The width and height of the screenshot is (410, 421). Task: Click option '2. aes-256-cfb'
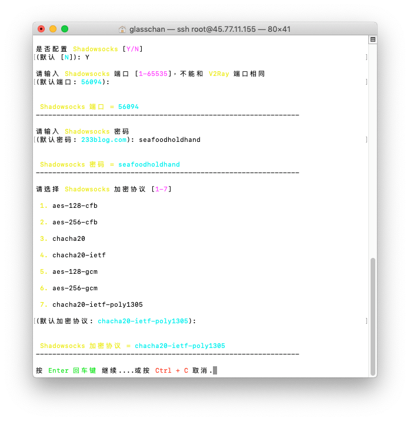[x=69, y=223]
